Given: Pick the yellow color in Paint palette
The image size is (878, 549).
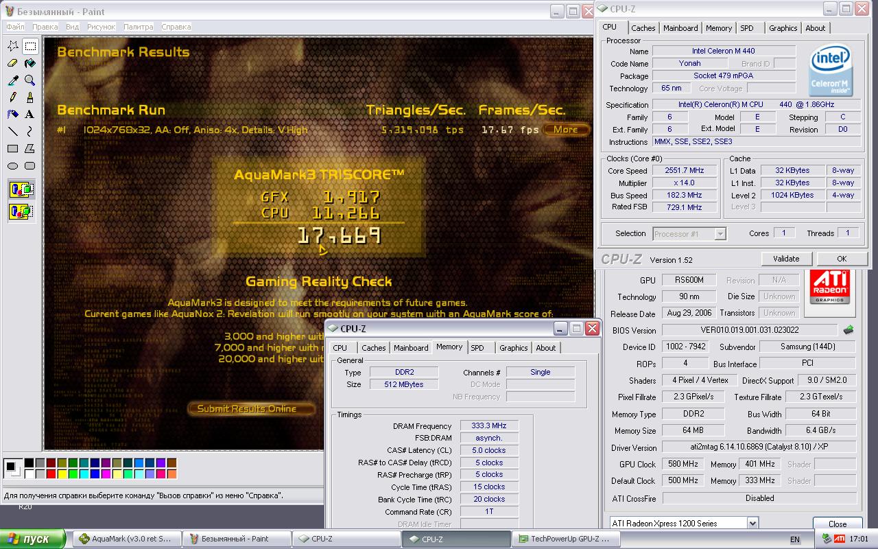Looking at the screenshot, I should 62,474.
